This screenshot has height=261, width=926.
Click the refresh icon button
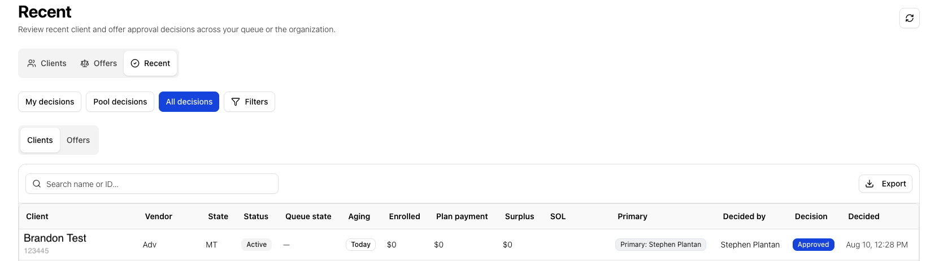pos(909,18)
